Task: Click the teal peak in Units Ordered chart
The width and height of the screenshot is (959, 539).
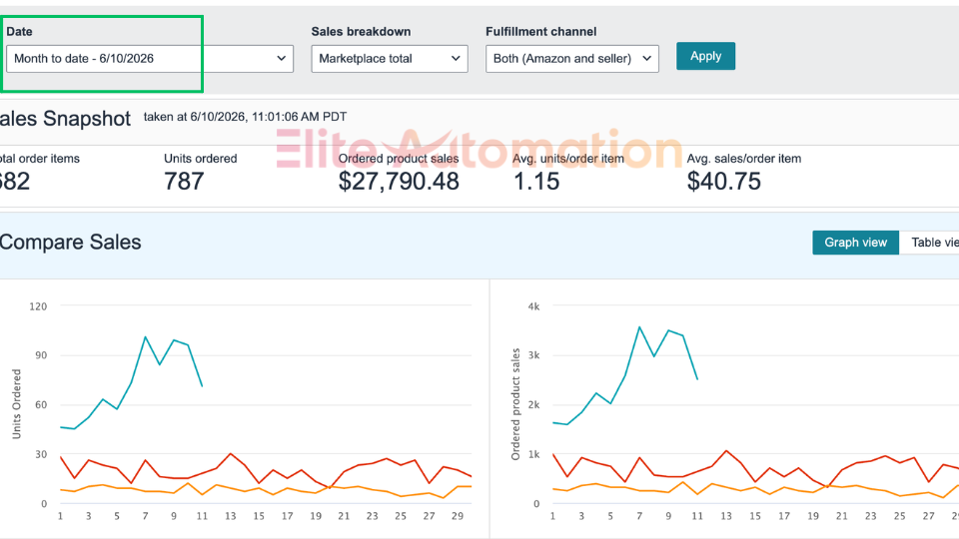Action: tap(146, 336)
